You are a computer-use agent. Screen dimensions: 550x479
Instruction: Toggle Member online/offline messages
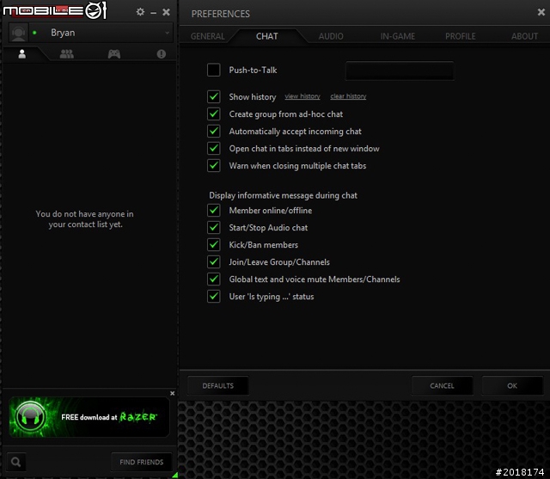214,210
